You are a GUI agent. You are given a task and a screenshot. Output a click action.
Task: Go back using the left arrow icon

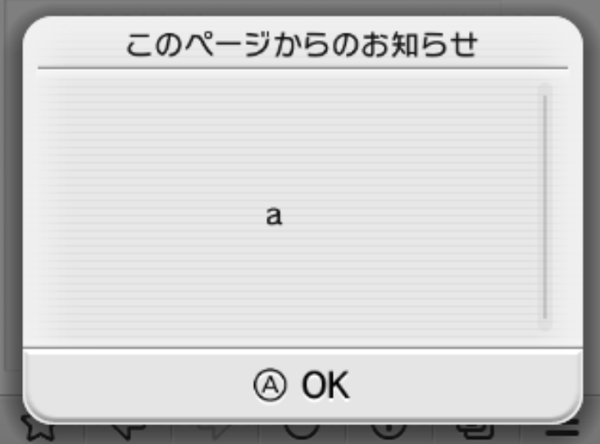[x=128, y=430]
